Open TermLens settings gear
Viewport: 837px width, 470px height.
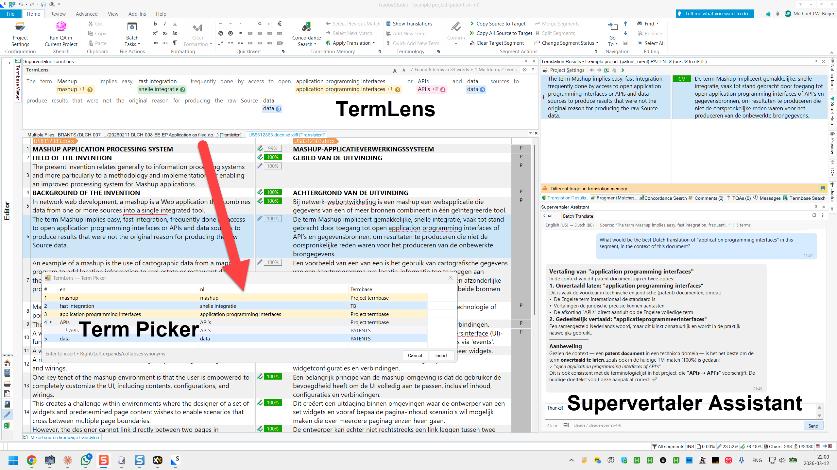524,70
